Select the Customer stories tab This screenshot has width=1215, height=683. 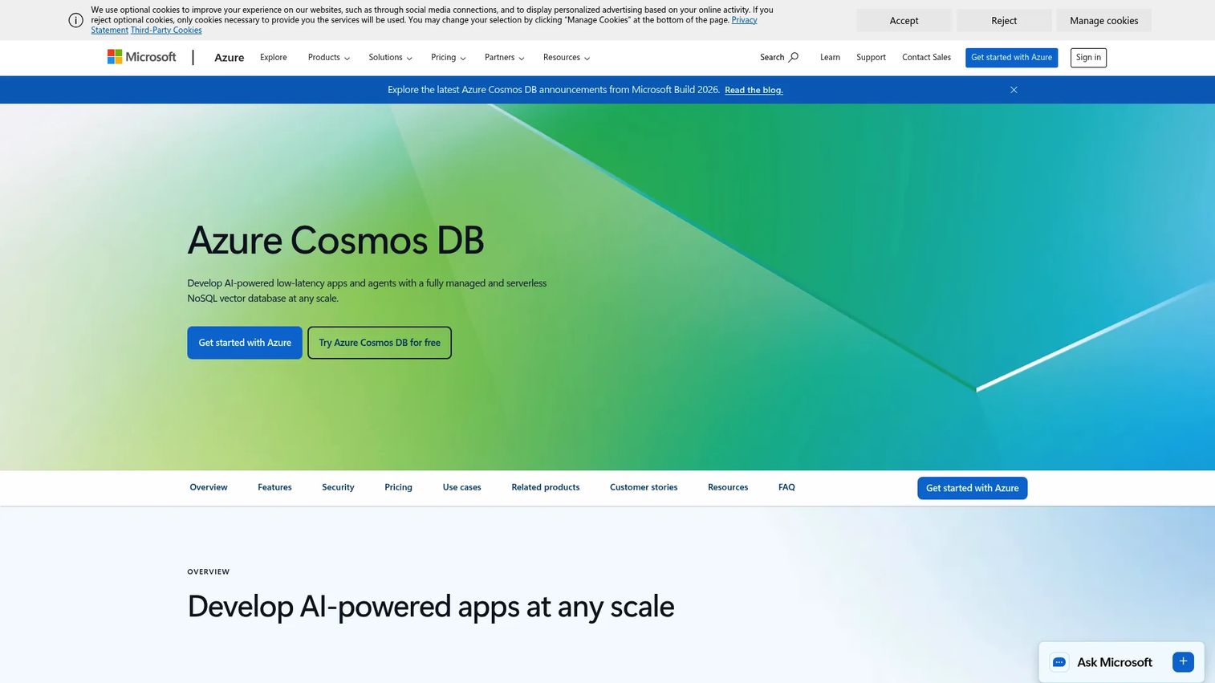click(644, 487)
